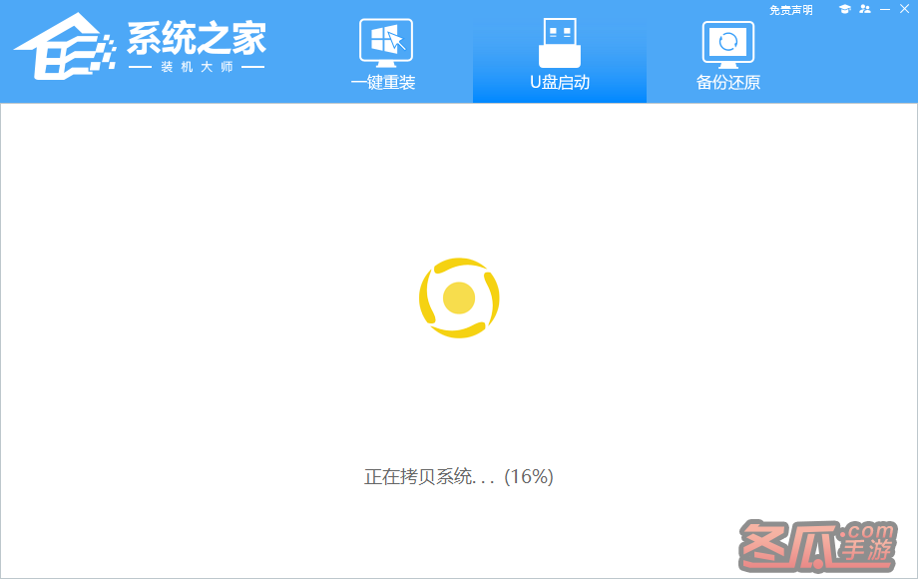This screenshot has height=579, width=918.
Task: Open the 备份还原 backup restore tab
Action: coord(727,55)
